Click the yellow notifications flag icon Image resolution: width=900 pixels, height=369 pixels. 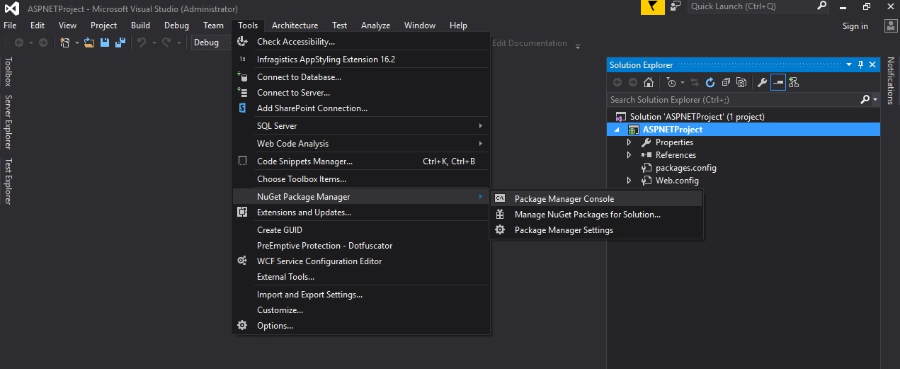click(652, 7)
